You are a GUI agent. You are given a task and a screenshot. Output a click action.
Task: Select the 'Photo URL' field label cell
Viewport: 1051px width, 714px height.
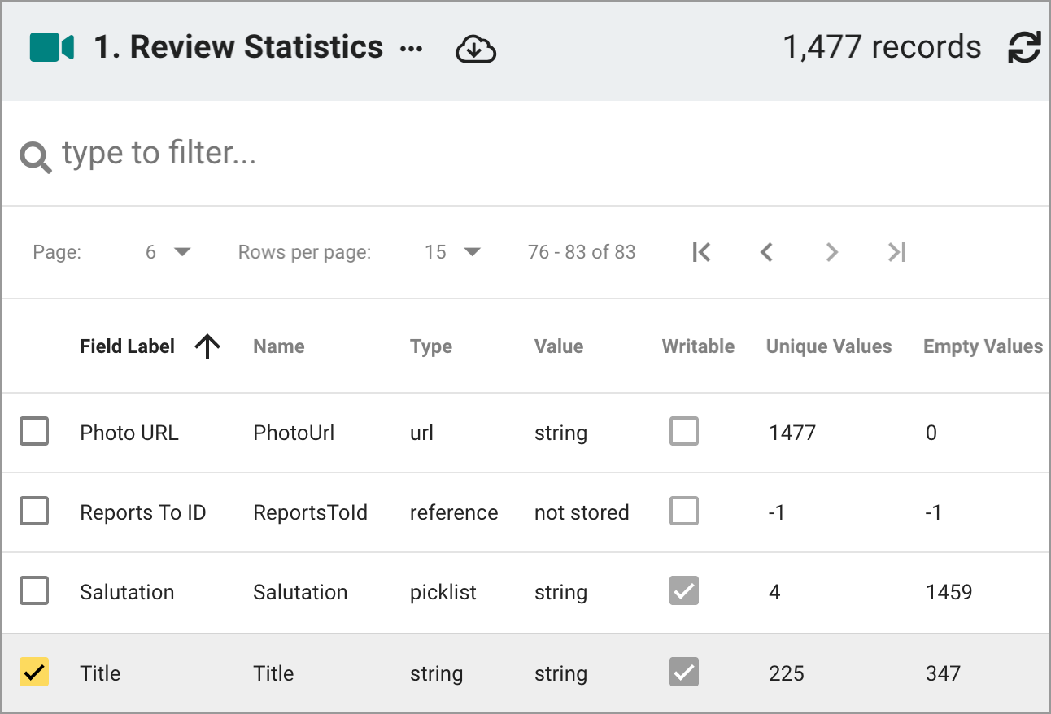click(x=129, y=433)
